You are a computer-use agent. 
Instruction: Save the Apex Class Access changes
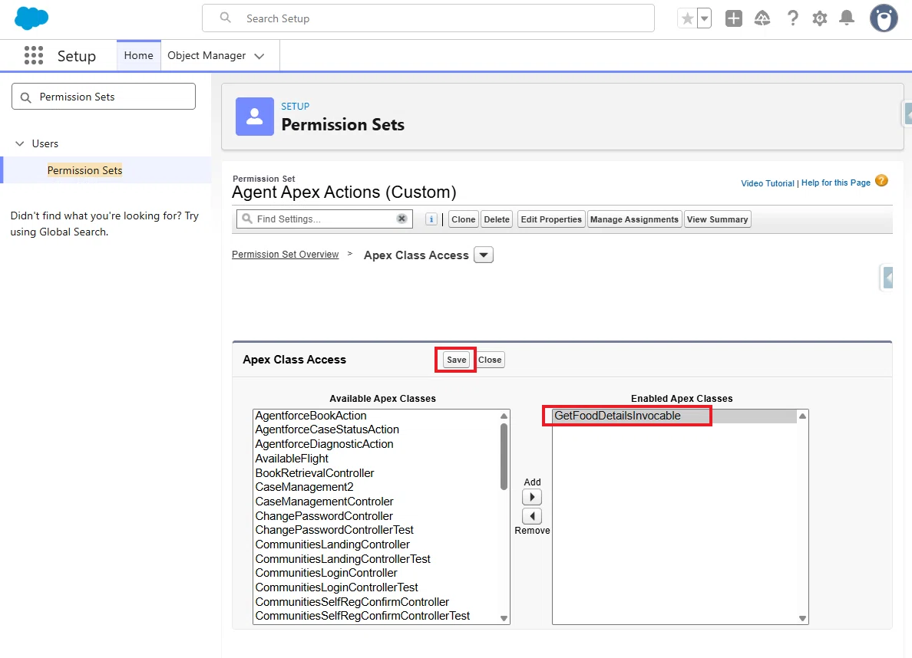point(456,360)
